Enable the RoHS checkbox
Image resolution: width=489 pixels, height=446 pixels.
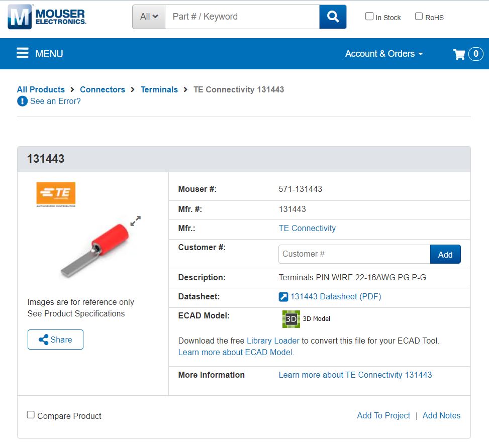point(419,16)
